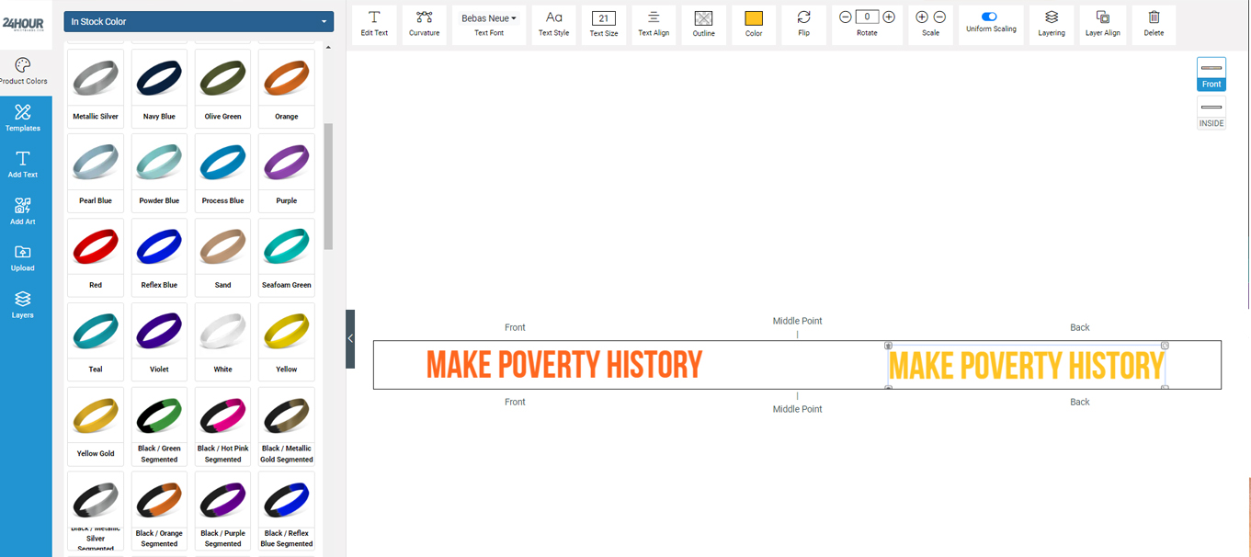
Task: Select the Add Text tool in sidebar
Action: (x=23, y=165)
